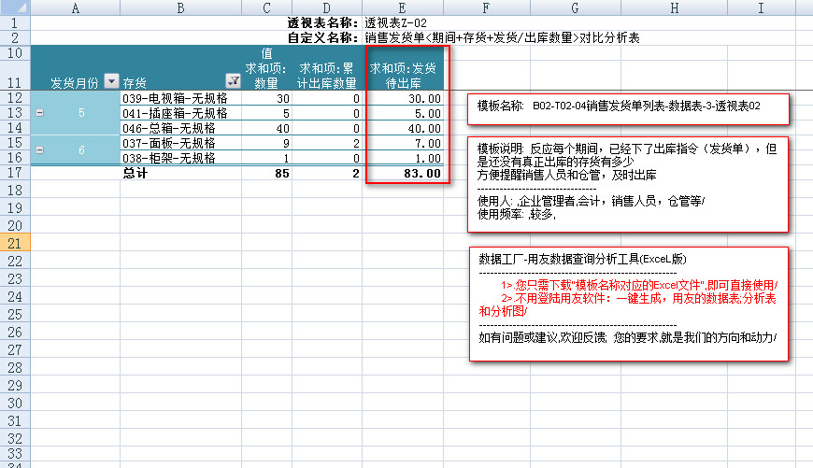The height and width of the screenshot is (468, 813).
Task: Select row 17 header
Action: [15, 173]
